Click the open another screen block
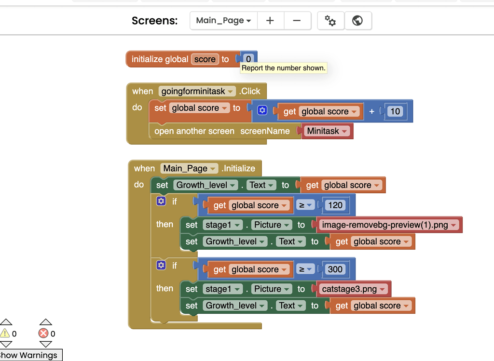Viewport: 494px width, 361px height. pyautogui.click(x=194, y=131)
